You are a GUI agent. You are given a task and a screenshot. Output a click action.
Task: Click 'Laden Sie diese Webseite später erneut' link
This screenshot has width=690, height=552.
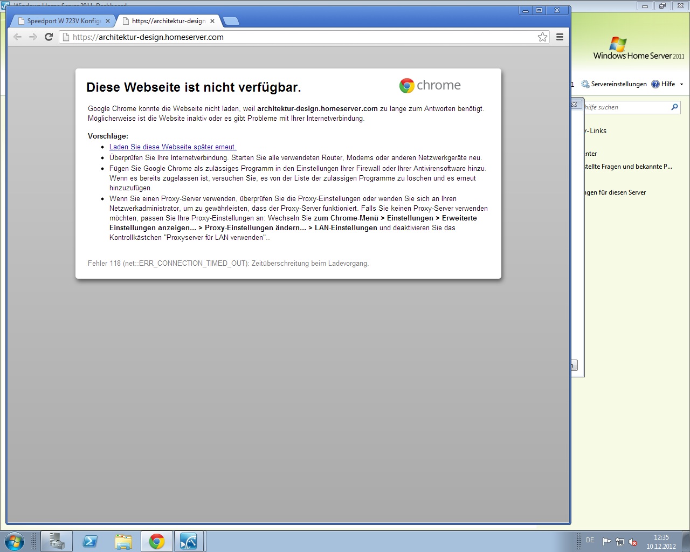(x=172, y=147)
